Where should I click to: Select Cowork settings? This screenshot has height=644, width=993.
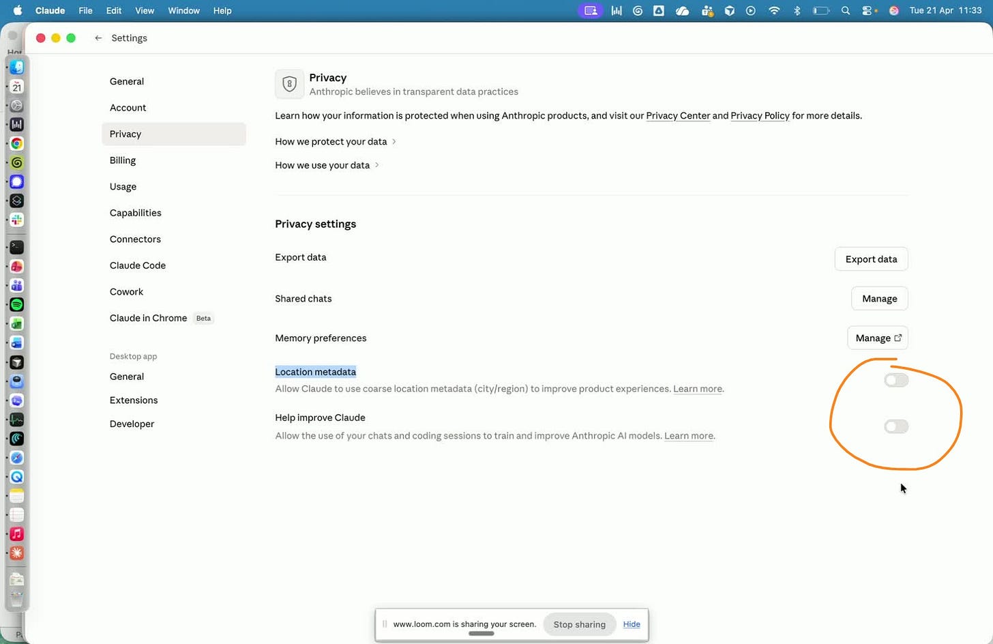tap(174, 291)
